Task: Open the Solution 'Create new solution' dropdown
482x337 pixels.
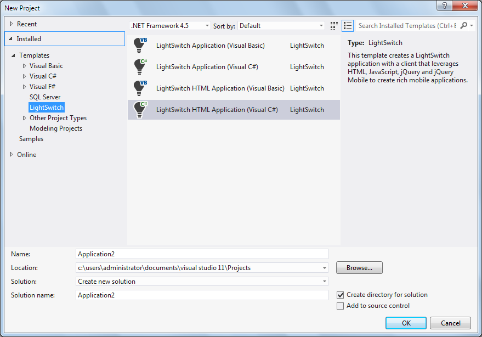Action: click(x=202, y=282)
